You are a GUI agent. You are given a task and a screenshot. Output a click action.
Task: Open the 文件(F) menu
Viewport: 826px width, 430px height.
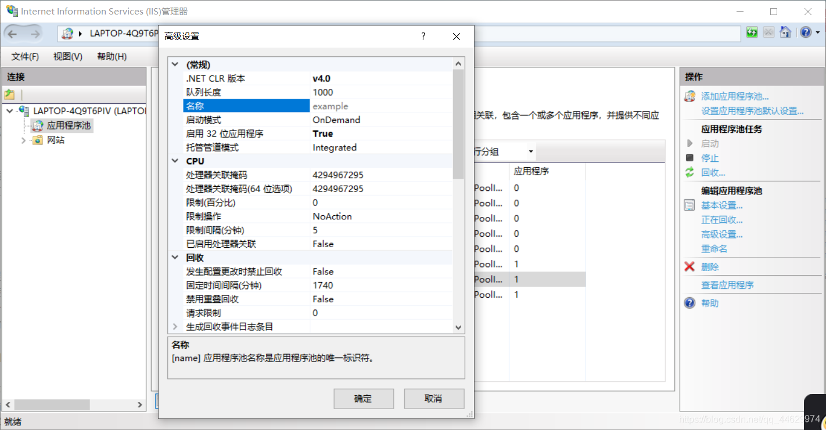pyautogui.click(x=24, y=56)
